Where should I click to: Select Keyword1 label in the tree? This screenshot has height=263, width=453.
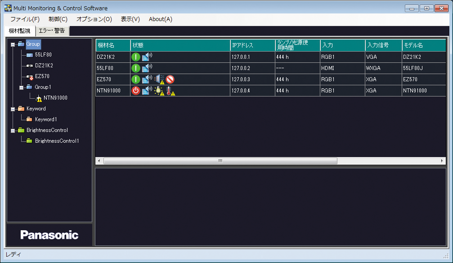(x=46, y=119)
